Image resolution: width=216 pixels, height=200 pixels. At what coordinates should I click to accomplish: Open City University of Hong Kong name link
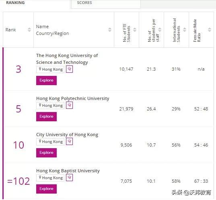[67, 135]
